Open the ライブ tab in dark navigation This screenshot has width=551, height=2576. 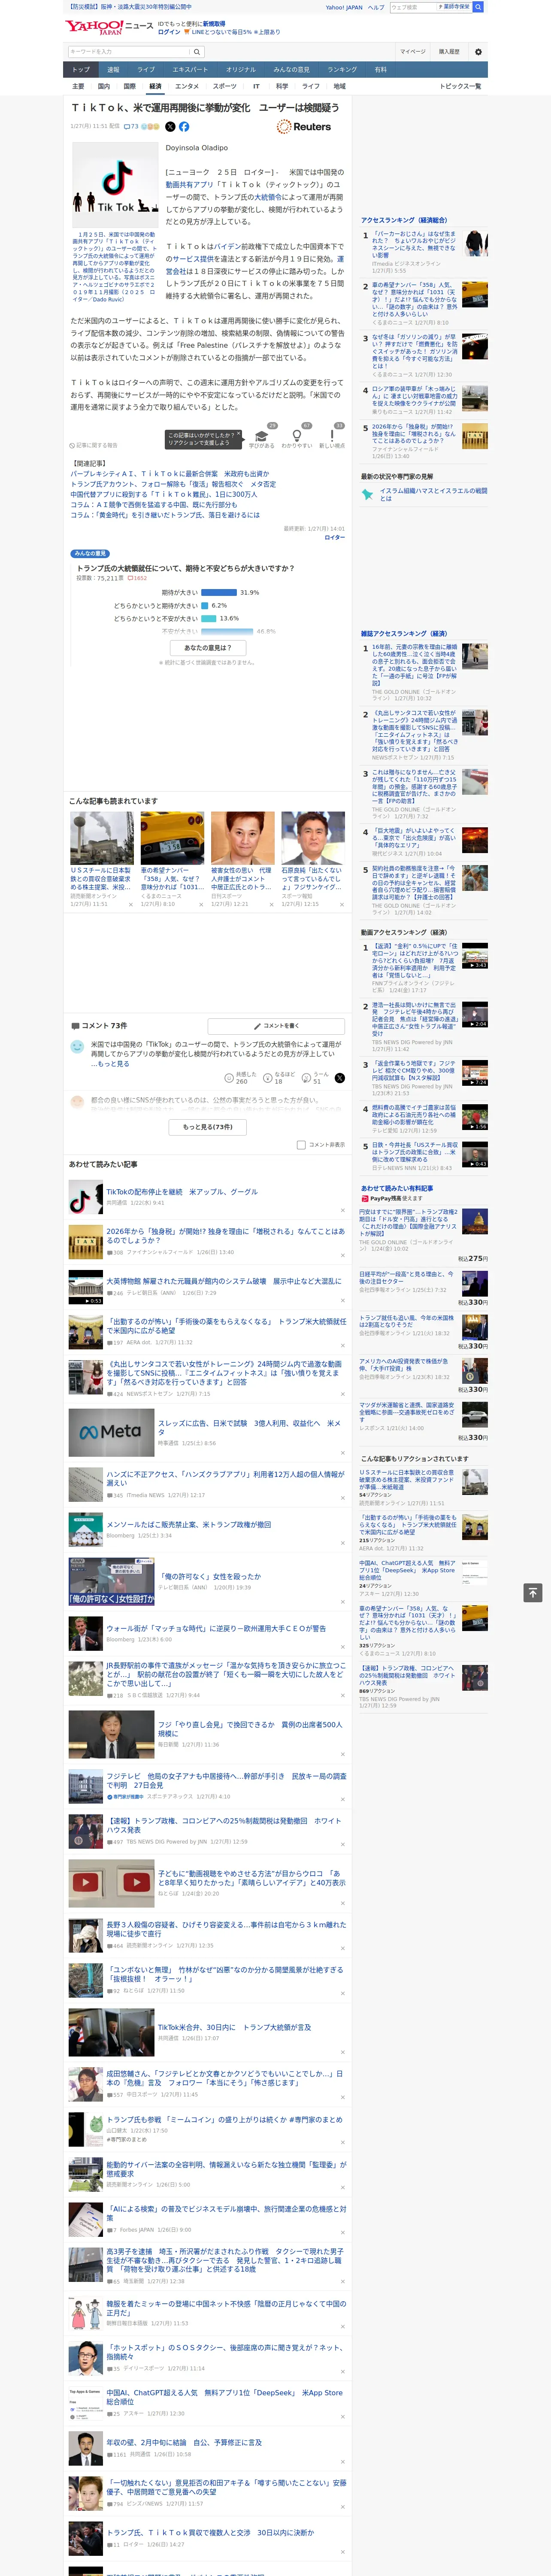point(146,70)
